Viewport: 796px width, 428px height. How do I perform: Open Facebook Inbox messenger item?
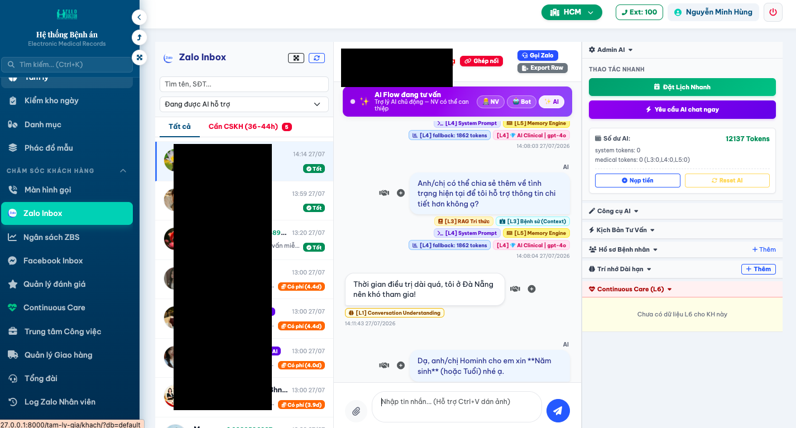67,261
